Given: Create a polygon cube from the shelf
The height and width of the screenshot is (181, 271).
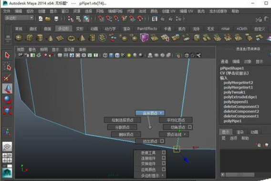Looking at the screenshot, I should tap(30, 38).
